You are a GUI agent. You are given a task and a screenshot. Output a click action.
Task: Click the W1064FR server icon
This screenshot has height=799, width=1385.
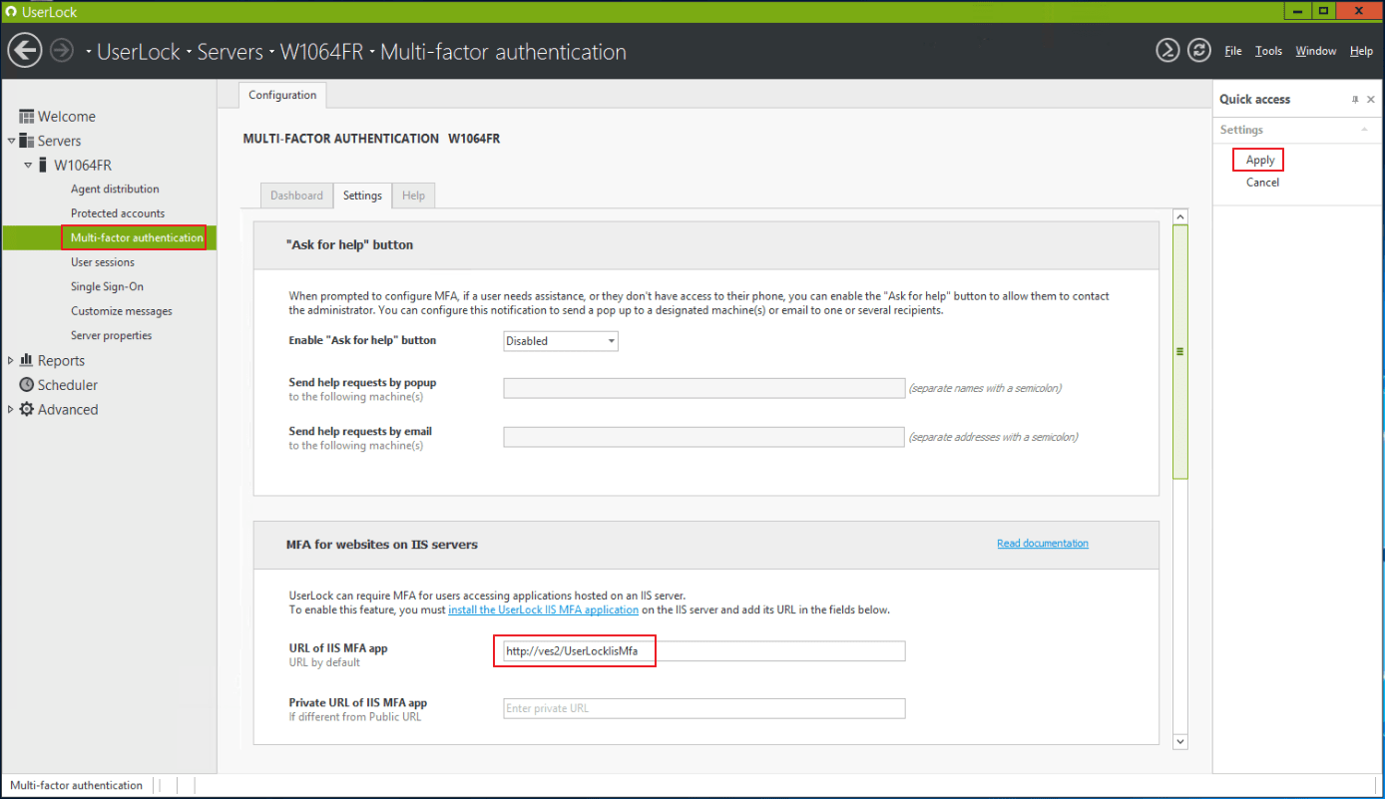tap(43, 165)
